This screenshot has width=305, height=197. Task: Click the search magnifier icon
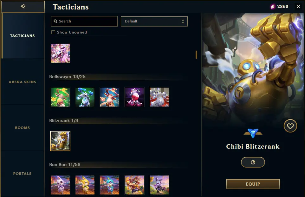[x=55, y=21]
